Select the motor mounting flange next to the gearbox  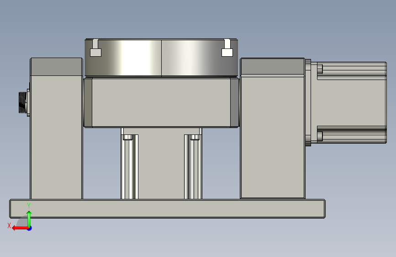[x=308, y=103]
